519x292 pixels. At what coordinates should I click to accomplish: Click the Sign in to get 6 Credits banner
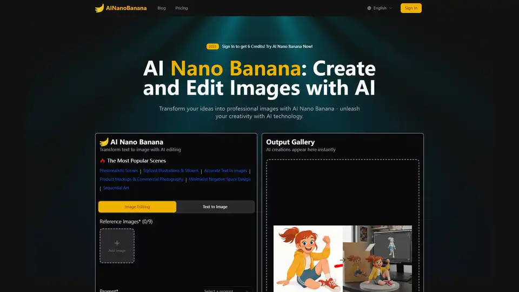267,47
